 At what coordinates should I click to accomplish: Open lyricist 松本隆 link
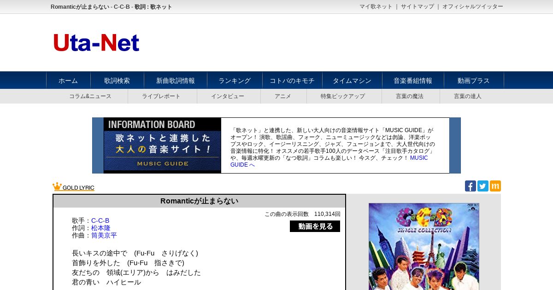tap(101, 228)
